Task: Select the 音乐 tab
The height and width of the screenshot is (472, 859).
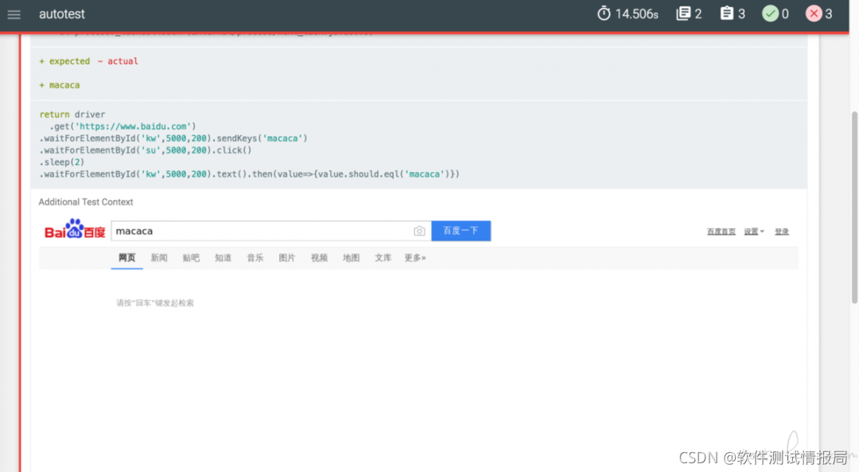Action: point(255,258)
